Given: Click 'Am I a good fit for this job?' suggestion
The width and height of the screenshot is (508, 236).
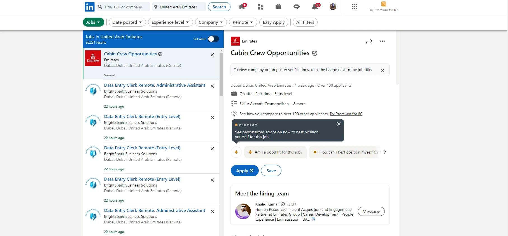Looking at the screenshot, I should click(x=275, y=152).
